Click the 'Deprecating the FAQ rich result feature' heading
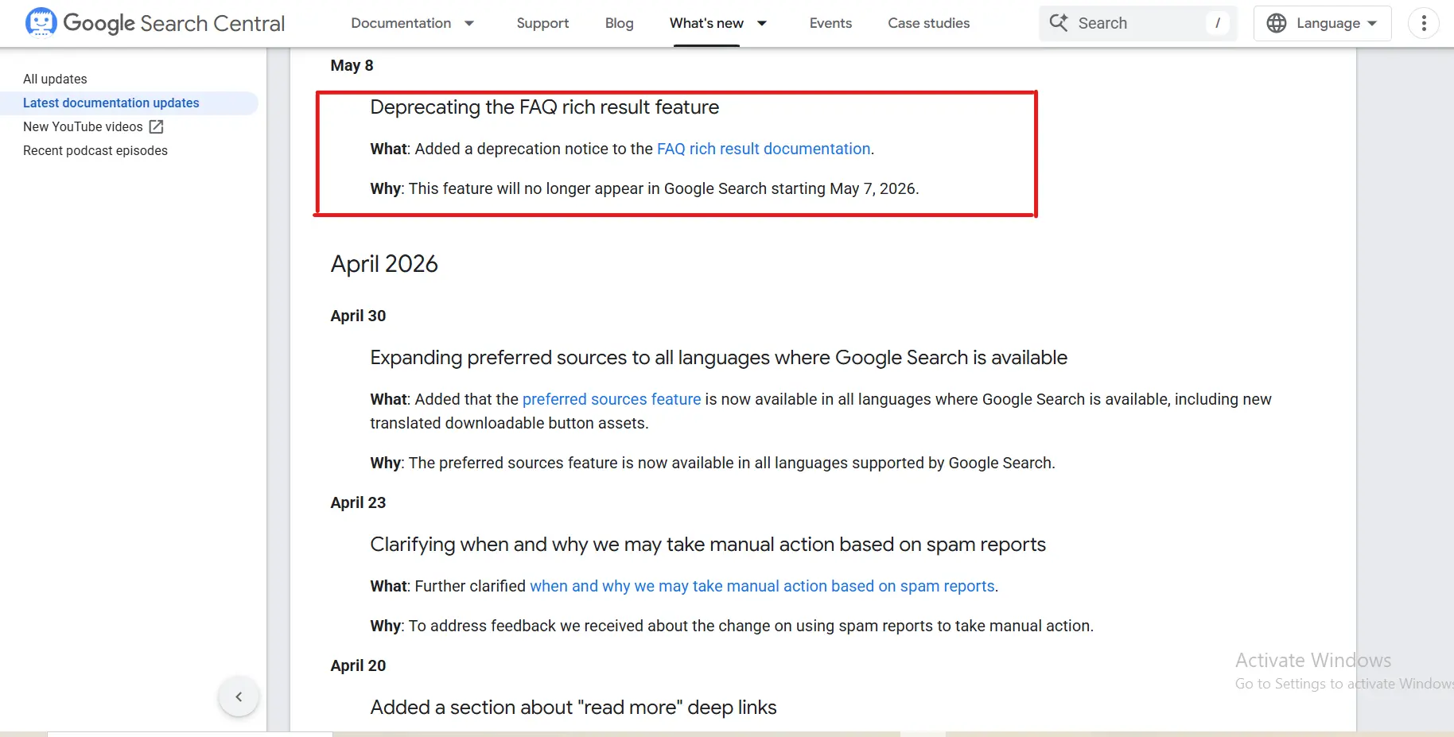Screen dimensions: 1454x737 click(x=544, y=107)
